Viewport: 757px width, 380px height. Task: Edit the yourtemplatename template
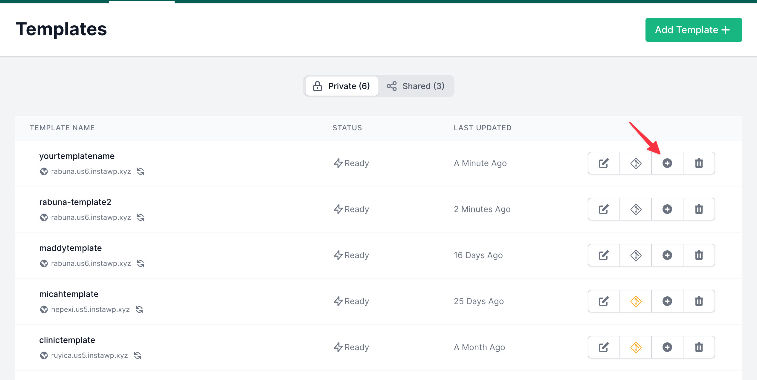point(604,163)
